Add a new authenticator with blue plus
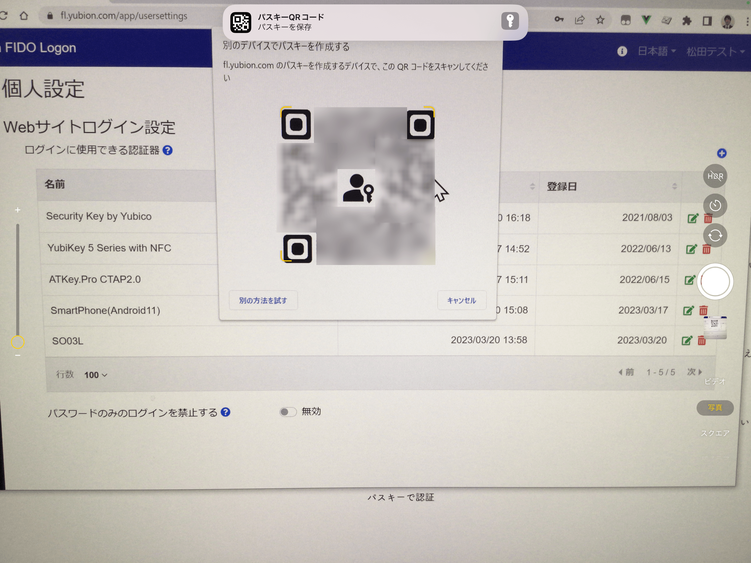Viewport: 751px width, 563px height. pyautogui.click(x=722, y=153)
